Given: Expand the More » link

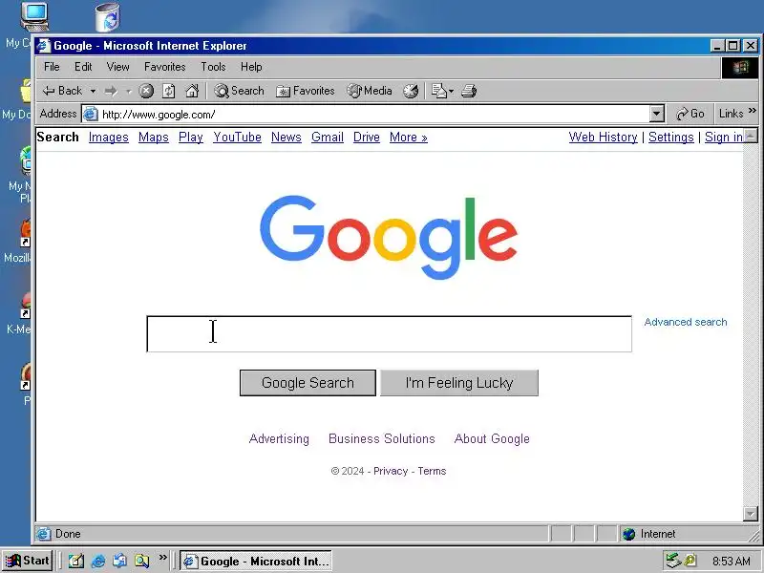Looking at the screenshot, I should pos(409,138).
